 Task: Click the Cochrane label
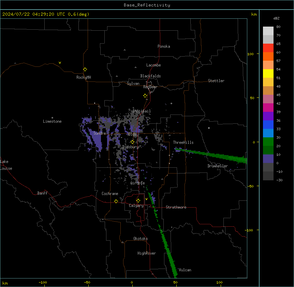110,194
